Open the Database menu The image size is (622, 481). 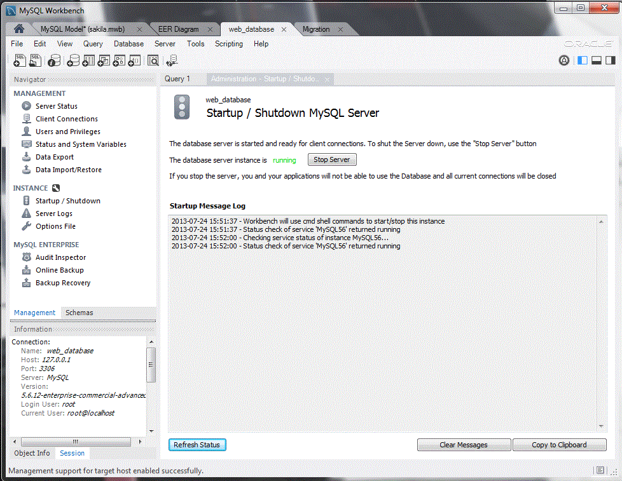point(128,44)
